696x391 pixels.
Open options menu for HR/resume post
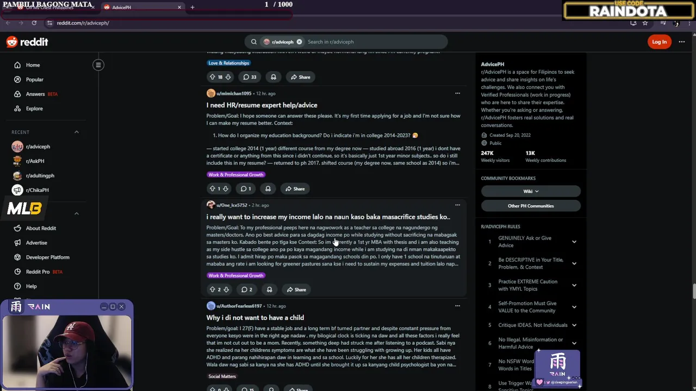(x=457, y=93)
